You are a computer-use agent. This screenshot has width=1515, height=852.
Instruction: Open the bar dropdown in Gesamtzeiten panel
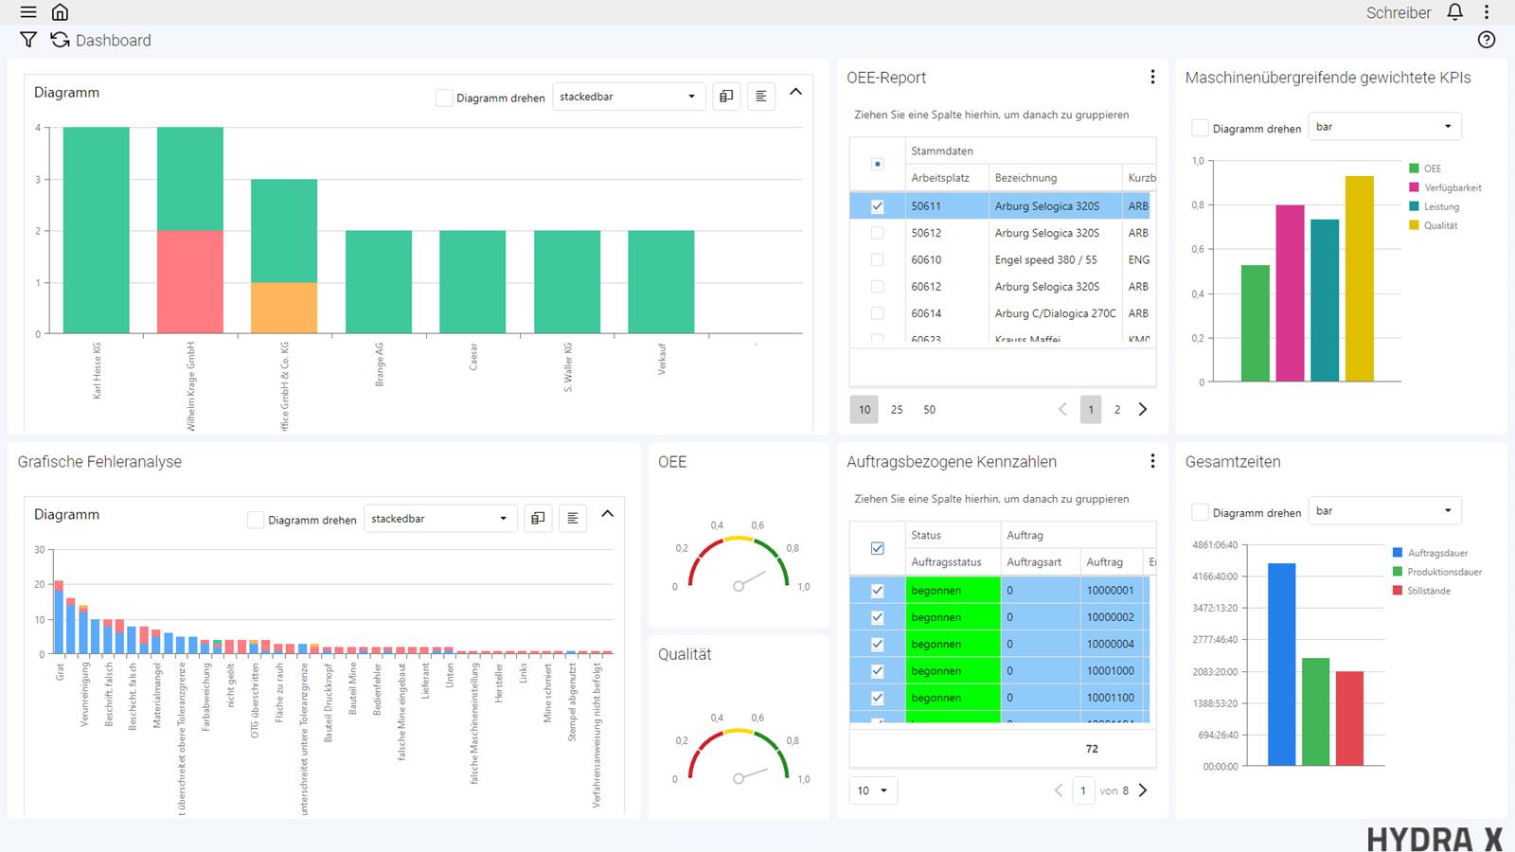click(x=1383, y=510)
